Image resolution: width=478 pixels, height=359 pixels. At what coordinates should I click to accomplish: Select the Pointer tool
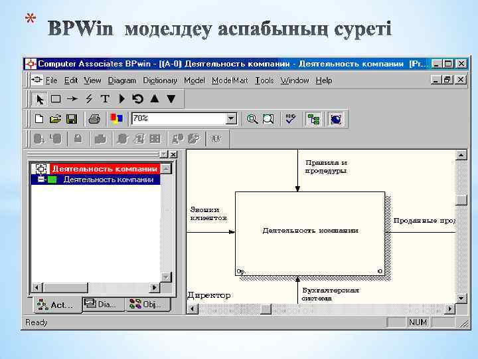point(40,99)
